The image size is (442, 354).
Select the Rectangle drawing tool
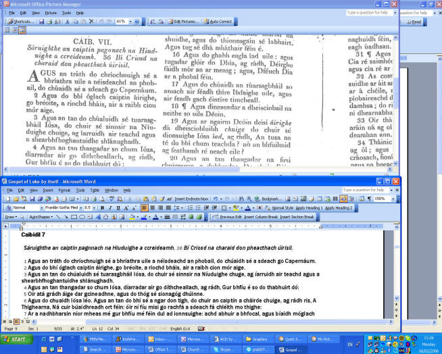pos(74,217)
